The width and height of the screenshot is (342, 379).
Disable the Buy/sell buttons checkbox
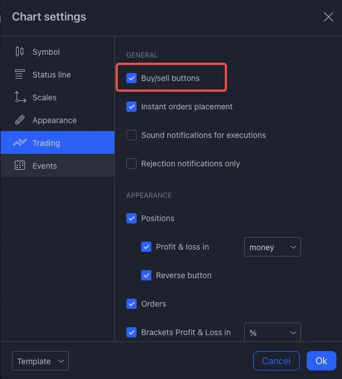click(x=131, y=78)
